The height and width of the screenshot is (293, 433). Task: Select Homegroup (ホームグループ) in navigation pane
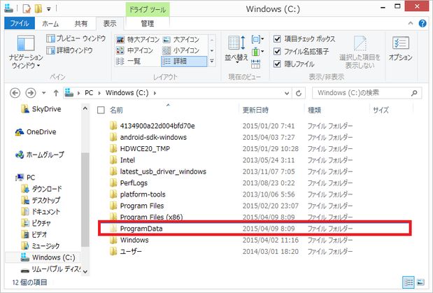40,155
